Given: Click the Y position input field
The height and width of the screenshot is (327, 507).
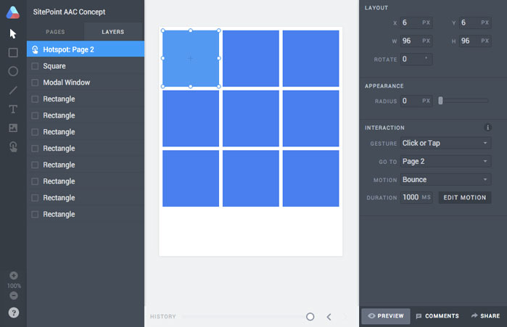Looking at the screenshot, I should pos(475,22).
